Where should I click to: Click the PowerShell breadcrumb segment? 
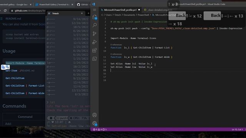(143, 15)
